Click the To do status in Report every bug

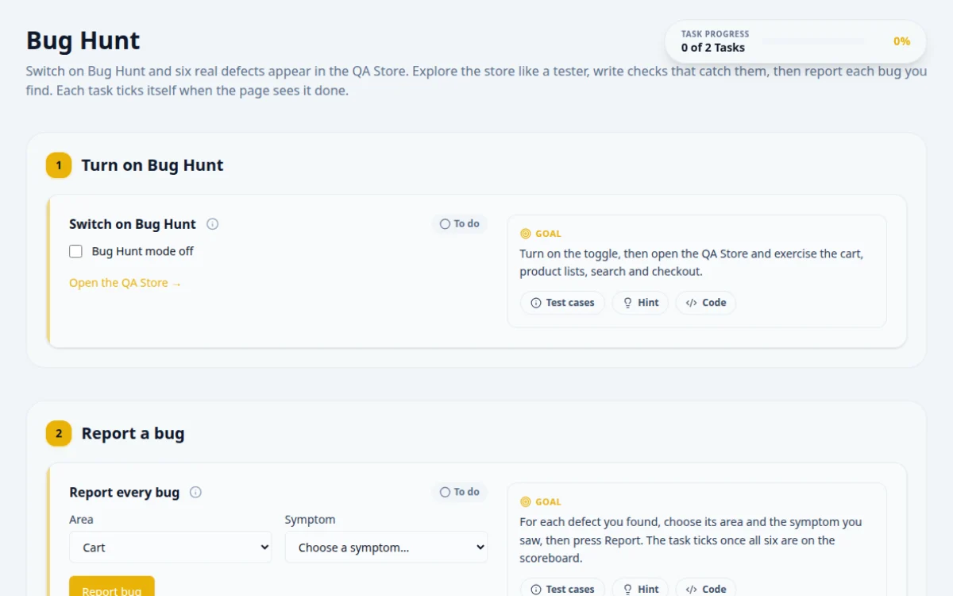point(460,492)
